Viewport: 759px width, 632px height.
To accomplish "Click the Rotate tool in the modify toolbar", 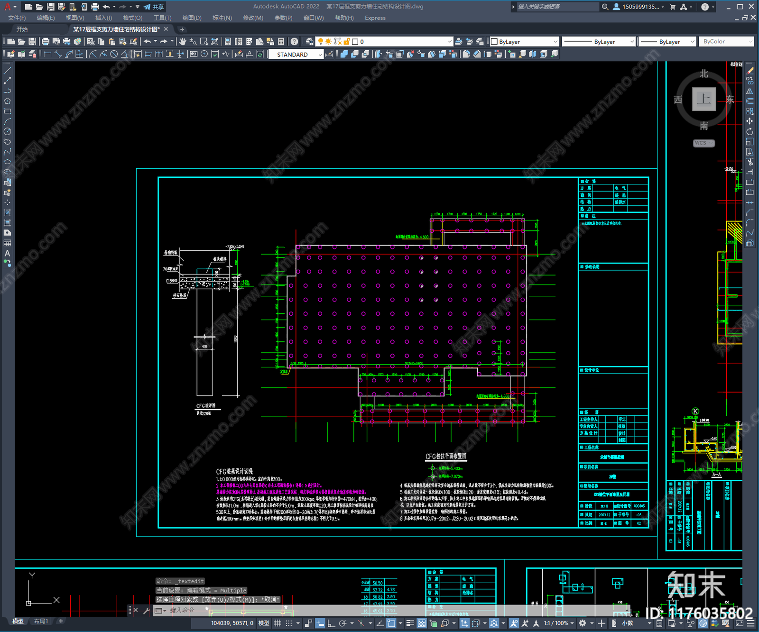I will [750, 132].
